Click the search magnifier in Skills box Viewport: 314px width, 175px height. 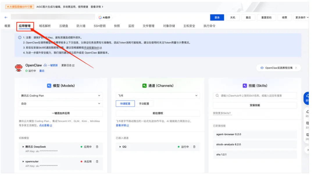pyautogui.click(x=217, y=96)
